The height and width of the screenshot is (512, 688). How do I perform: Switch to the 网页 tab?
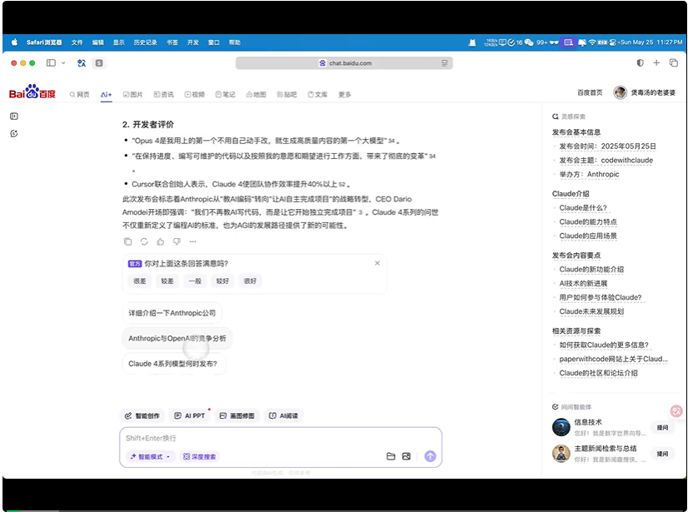pyautogui.click(x=79, y=94)
